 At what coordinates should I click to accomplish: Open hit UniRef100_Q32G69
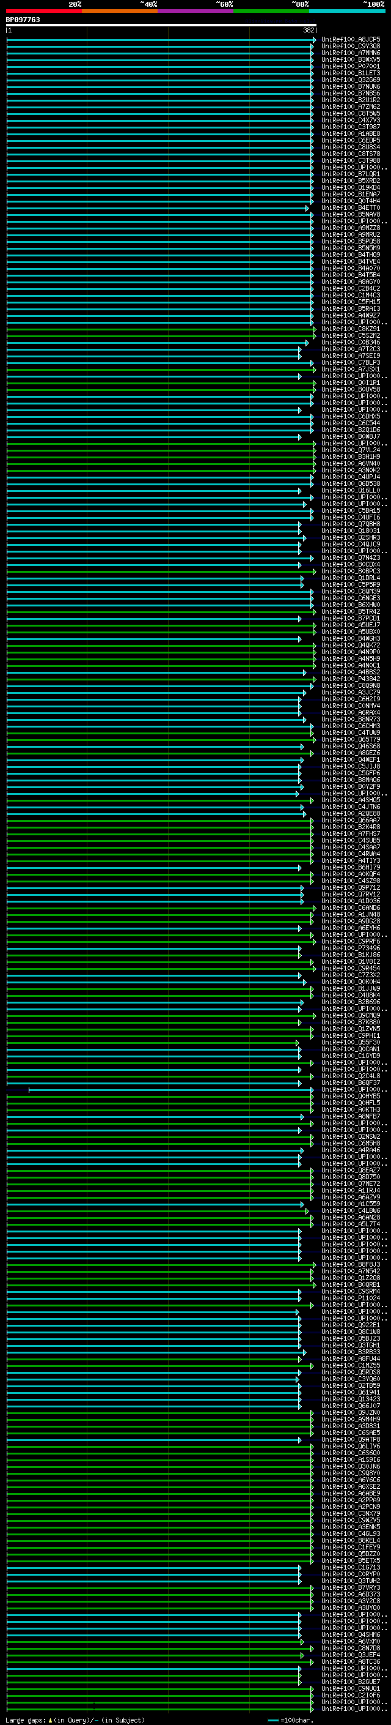tap(351, 80)
